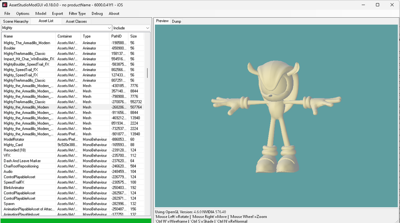Select the Asset List tab

click(46, 21)
